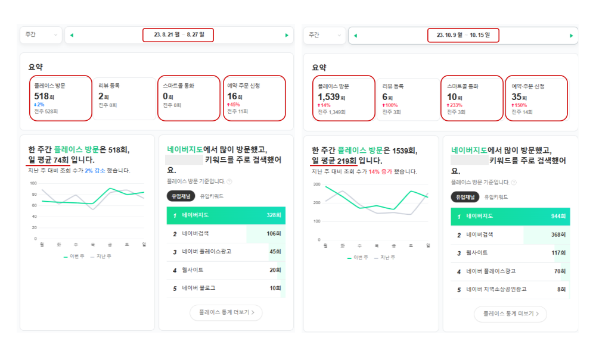Select 유입키워드 tab above 944회 list
The width and height of the screenshot is (596, 357).
496,197
